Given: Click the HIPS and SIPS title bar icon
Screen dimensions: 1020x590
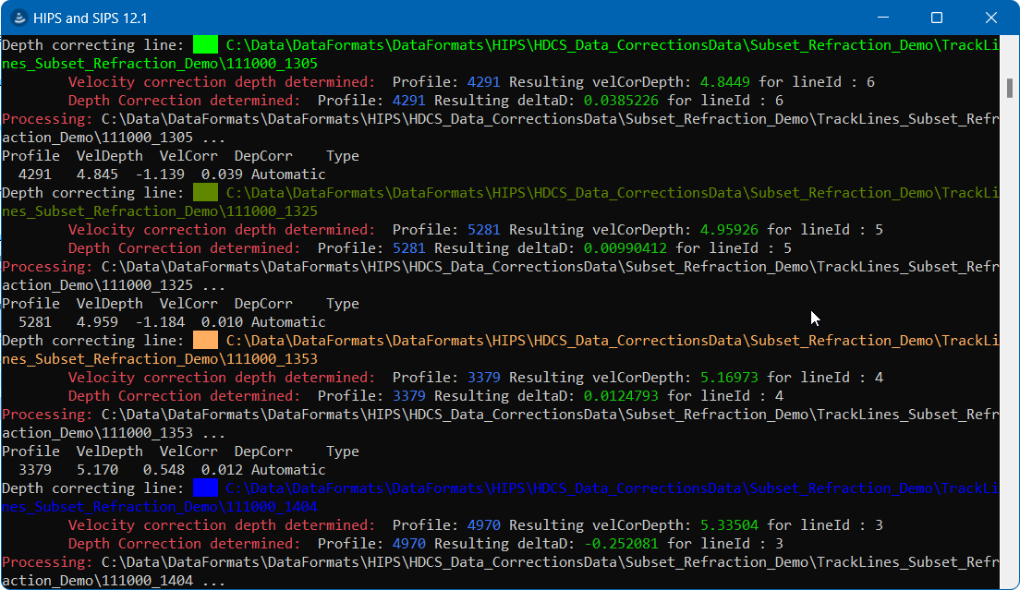Looking at the screenshot, I should coord(18,18).
